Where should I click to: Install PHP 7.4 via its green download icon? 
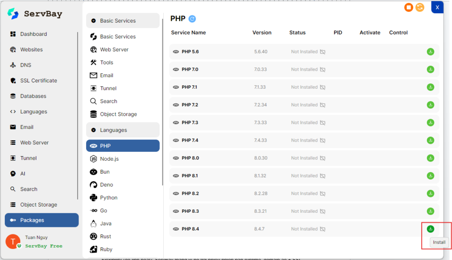pyautogui.click(x=430, y=140)
